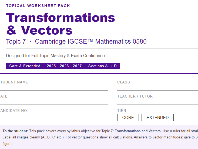Click the TIER label

[122, 111]
